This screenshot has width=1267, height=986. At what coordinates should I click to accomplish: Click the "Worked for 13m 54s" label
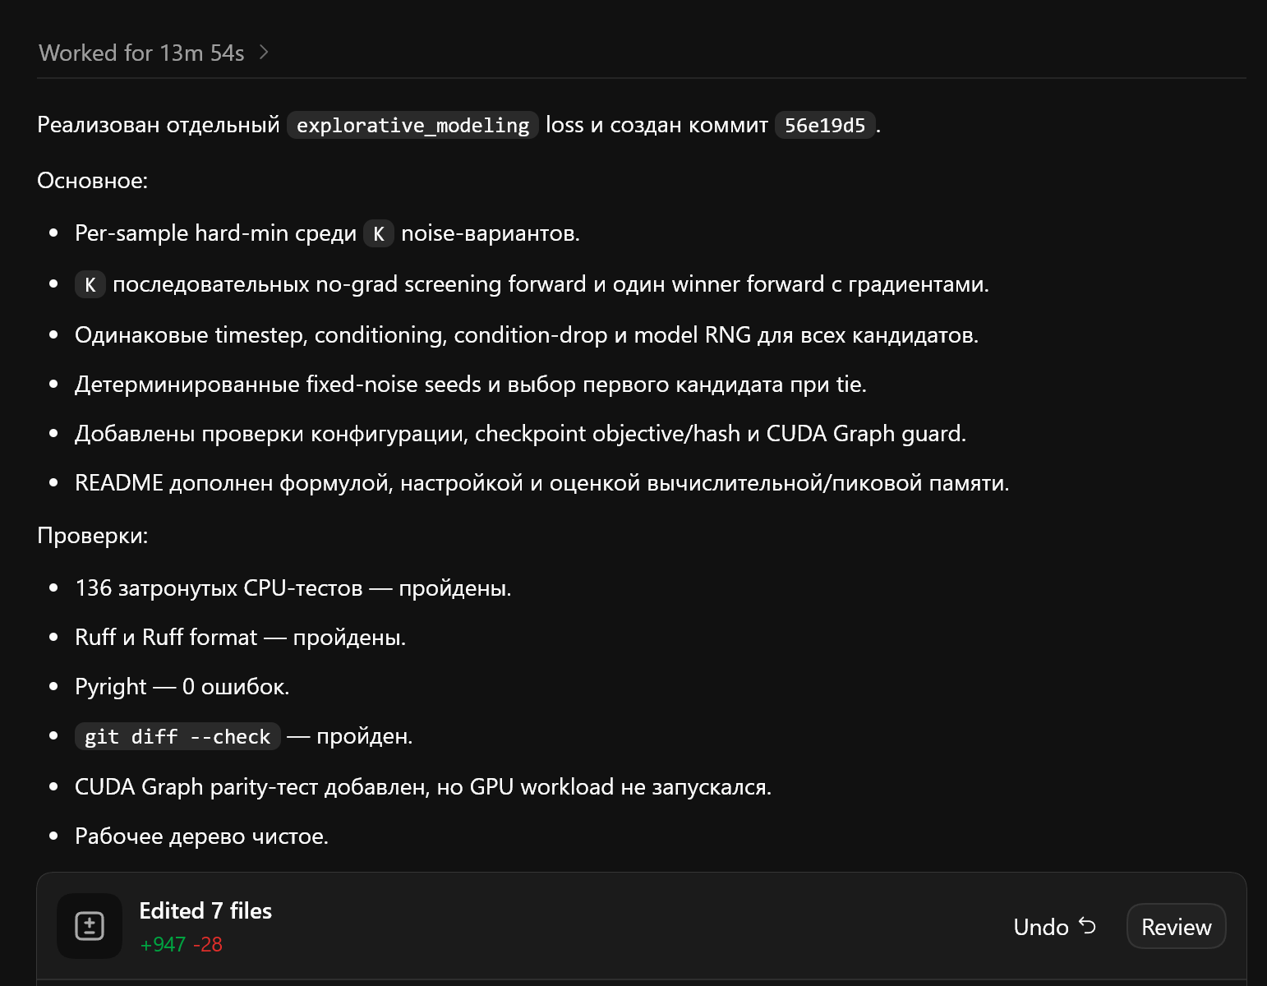pos(141,53)
